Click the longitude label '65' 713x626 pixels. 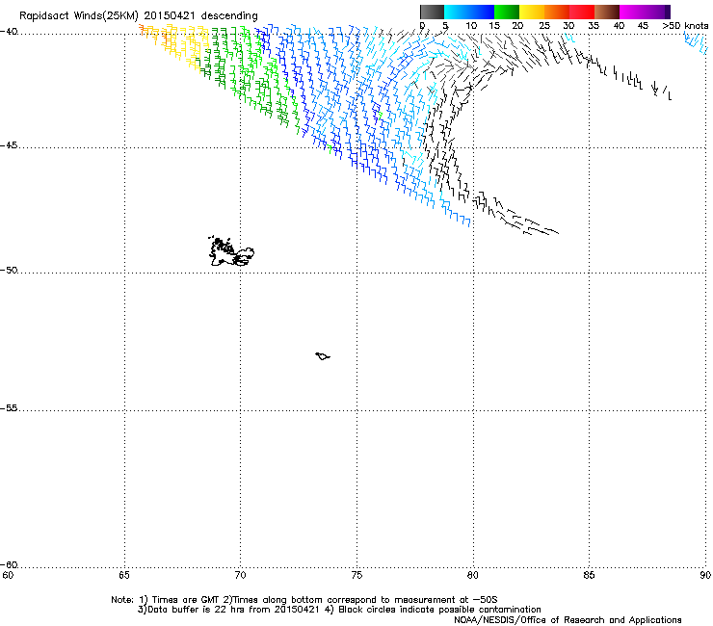(x=124, y=576)
